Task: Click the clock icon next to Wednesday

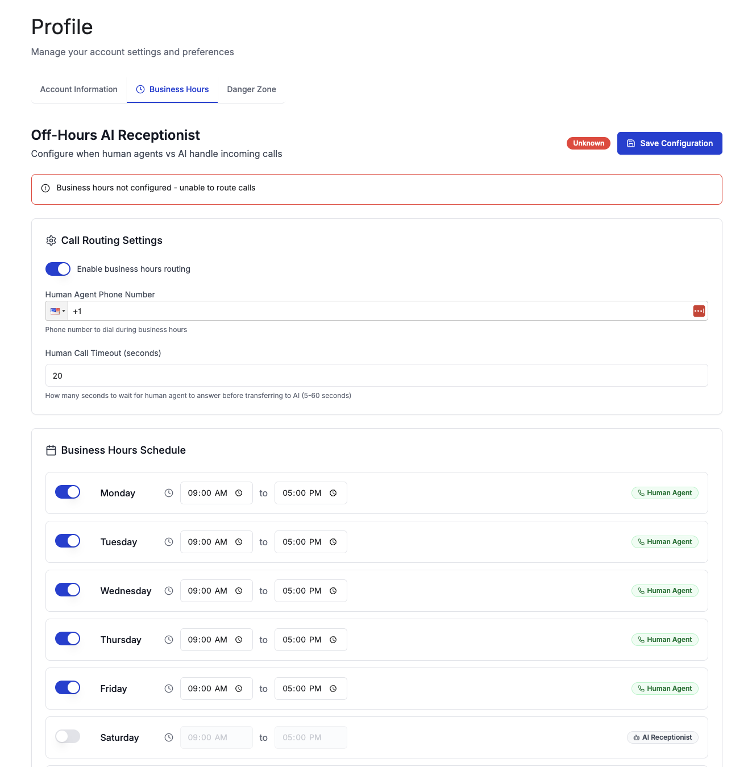Action: click(169, 591)
